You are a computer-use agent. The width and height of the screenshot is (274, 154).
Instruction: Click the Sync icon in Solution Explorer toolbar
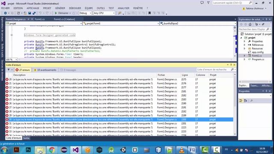pos(263,24)
